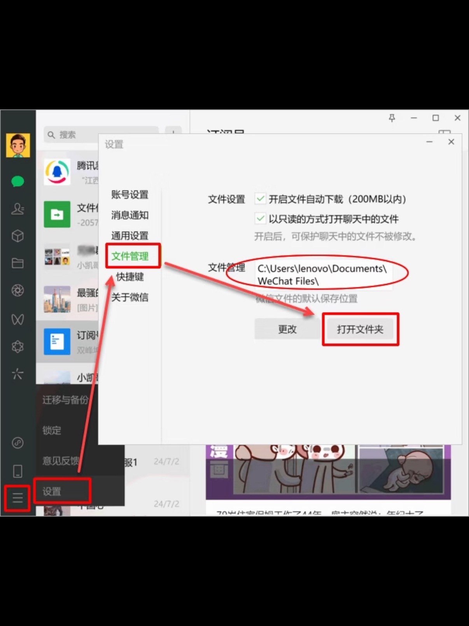
Task: Select 通用设置 in settings sidebar
Action: [x=130, y=236]
